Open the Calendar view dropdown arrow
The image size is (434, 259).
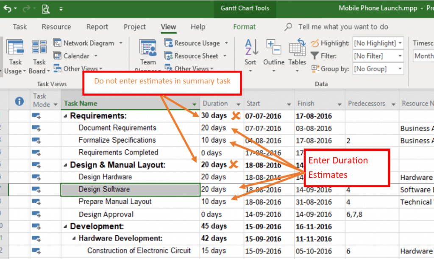pos(96,56)
